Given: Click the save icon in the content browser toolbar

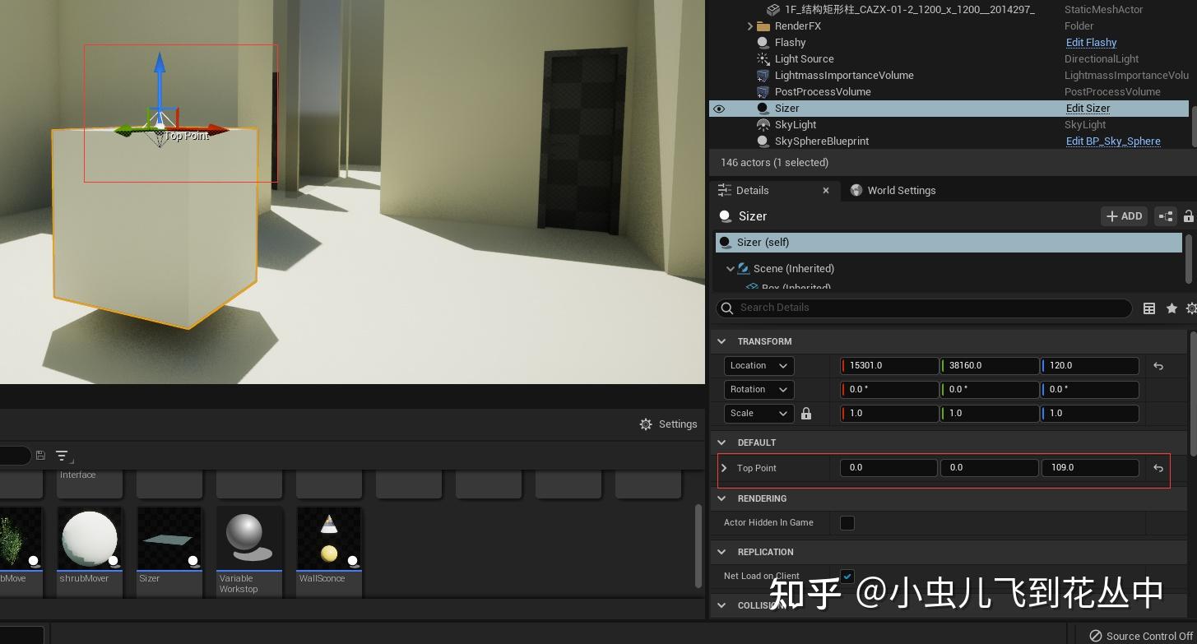Looking at the screenshot, I should click(x=40, y=455).
